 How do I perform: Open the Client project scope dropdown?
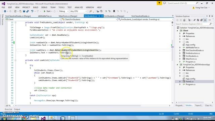tap(33, 19)
